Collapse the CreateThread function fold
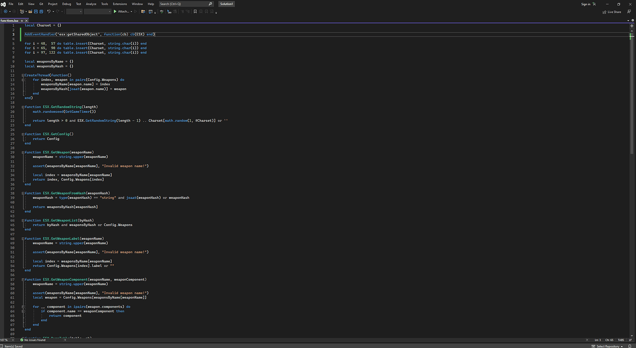Screen dimensions: 636x348 click(23, 75)
